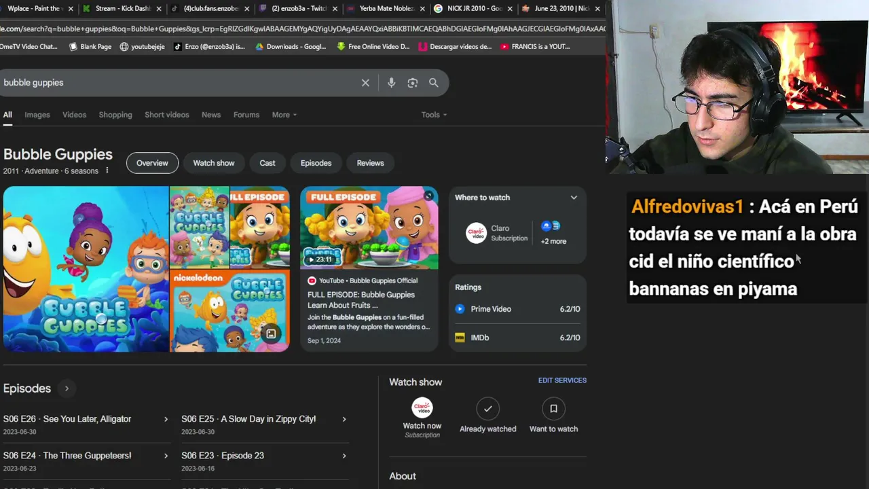Select the 'All' results tab

tap(7, 115)
